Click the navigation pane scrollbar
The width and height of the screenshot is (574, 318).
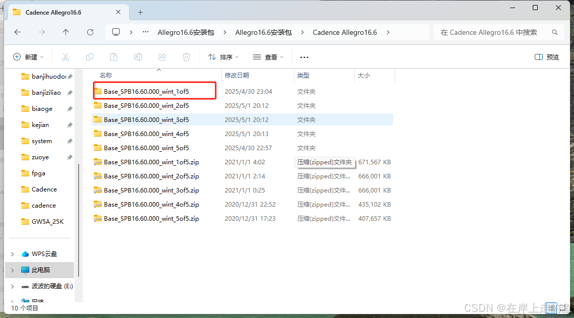point(79,220)
